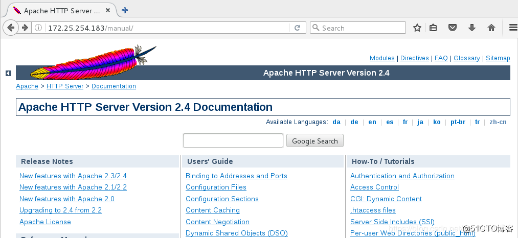Bookmark this page with the star icon

(x=417, y=28)
